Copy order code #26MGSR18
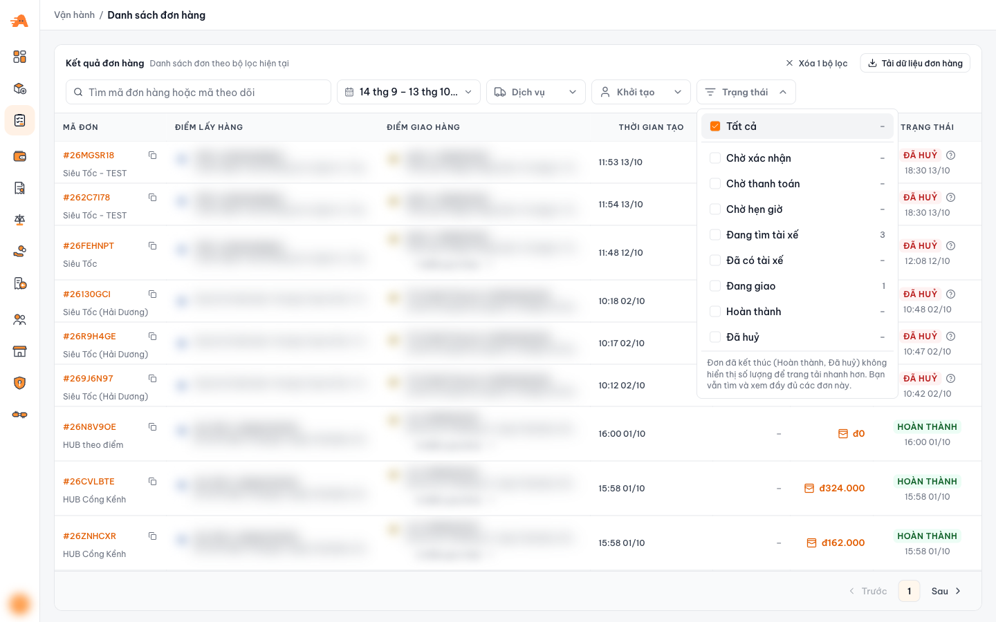Image resolution: width=996 pixels, height=622 pixels. (x=152, y=155)
